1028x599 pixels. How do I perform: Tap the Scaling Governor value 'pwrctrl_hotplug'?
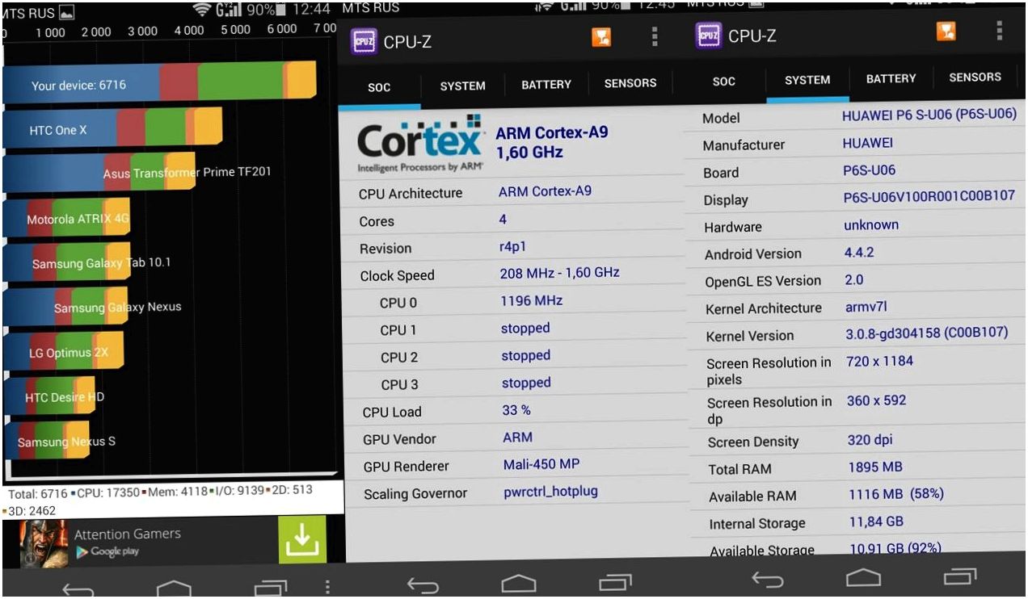click(x=550, y=491)
